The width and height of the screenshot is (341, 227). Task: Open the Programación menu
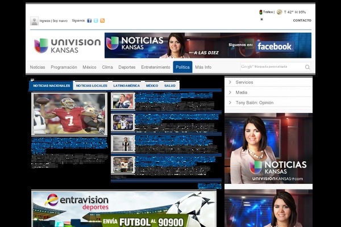pos(64,67)
